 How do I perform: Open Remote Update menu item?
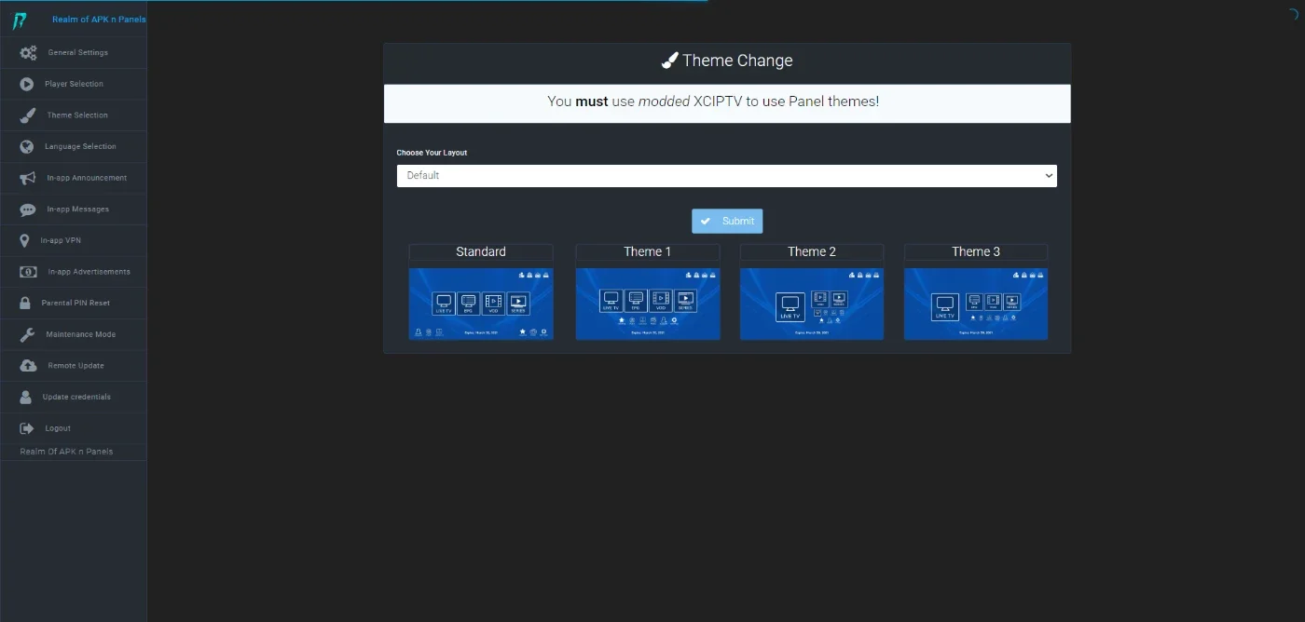74,366
